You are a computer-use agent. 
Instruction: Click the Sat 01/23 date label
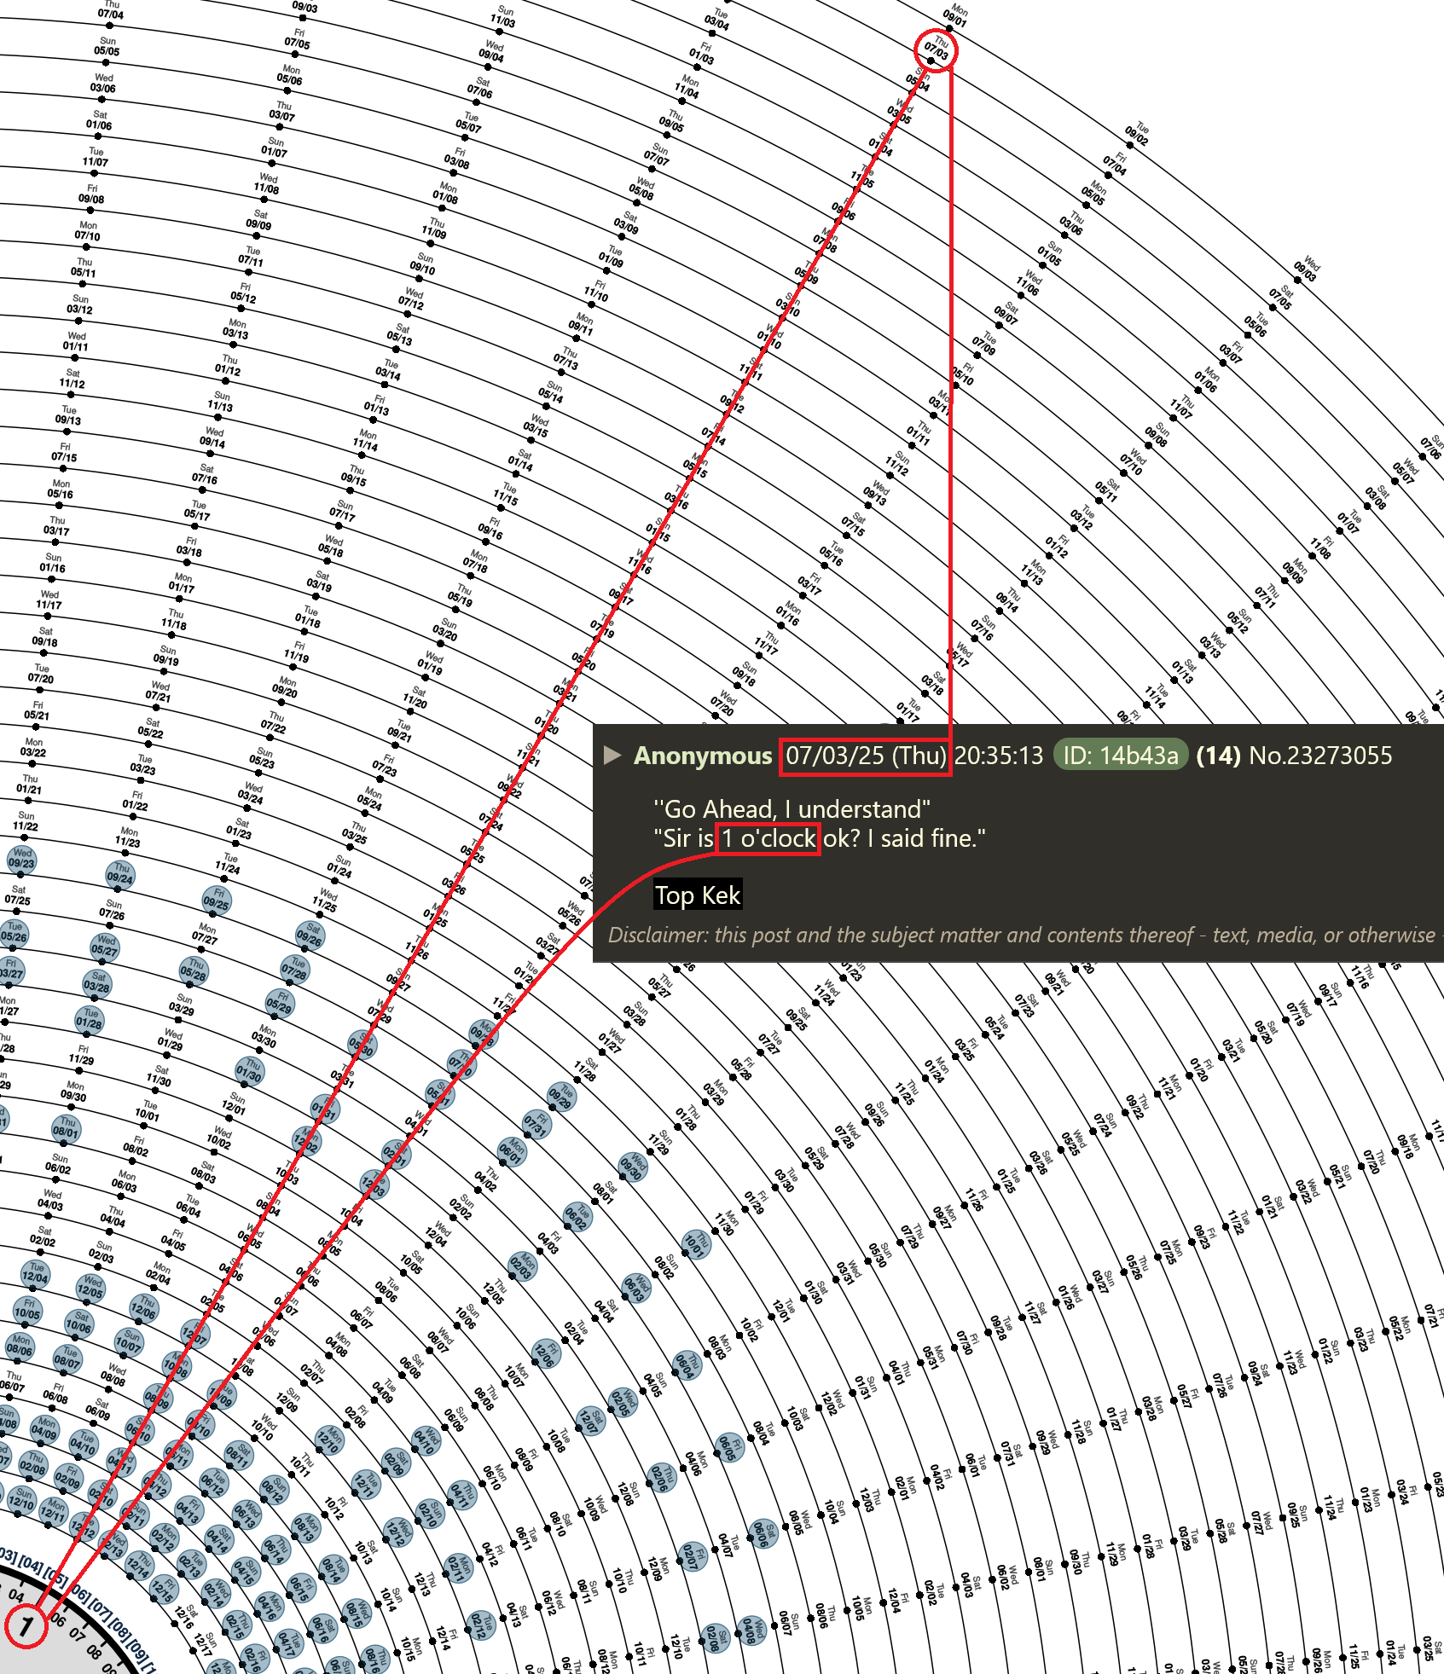(x=240, y=828)
